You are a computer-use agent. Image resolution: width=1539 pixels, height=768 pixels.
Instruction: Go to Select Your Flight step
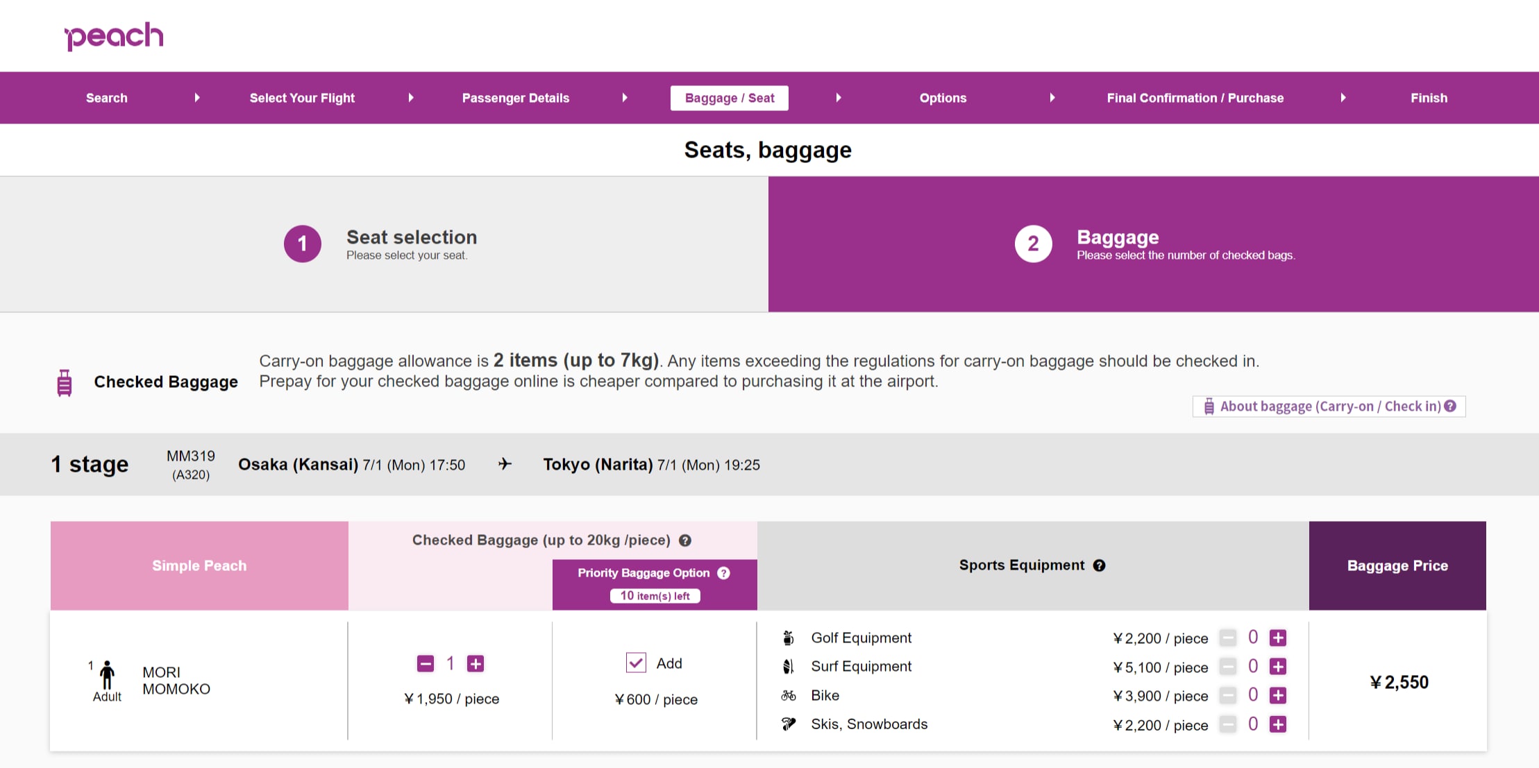coord(302,98)
